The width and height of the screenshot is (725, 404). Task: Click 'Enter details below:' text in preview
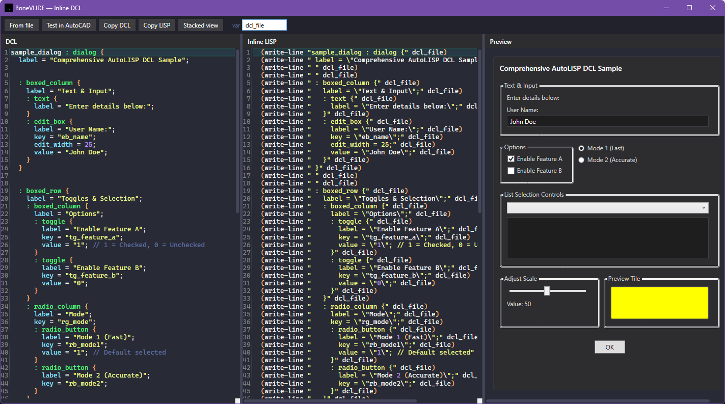pyautogui.click(x=533, y=98)
